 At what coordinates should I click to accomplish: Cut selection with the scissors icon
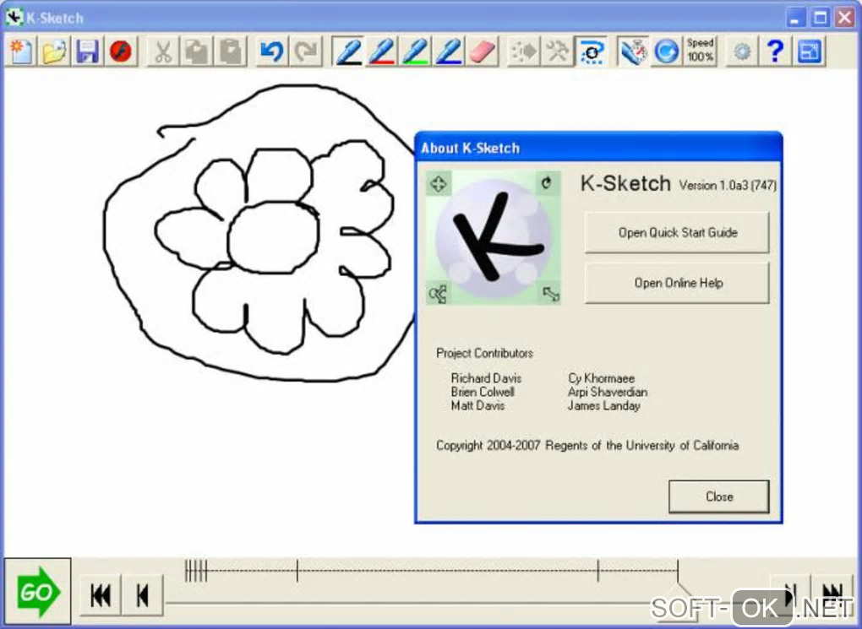pyautogui.click(x=163, y=52)
